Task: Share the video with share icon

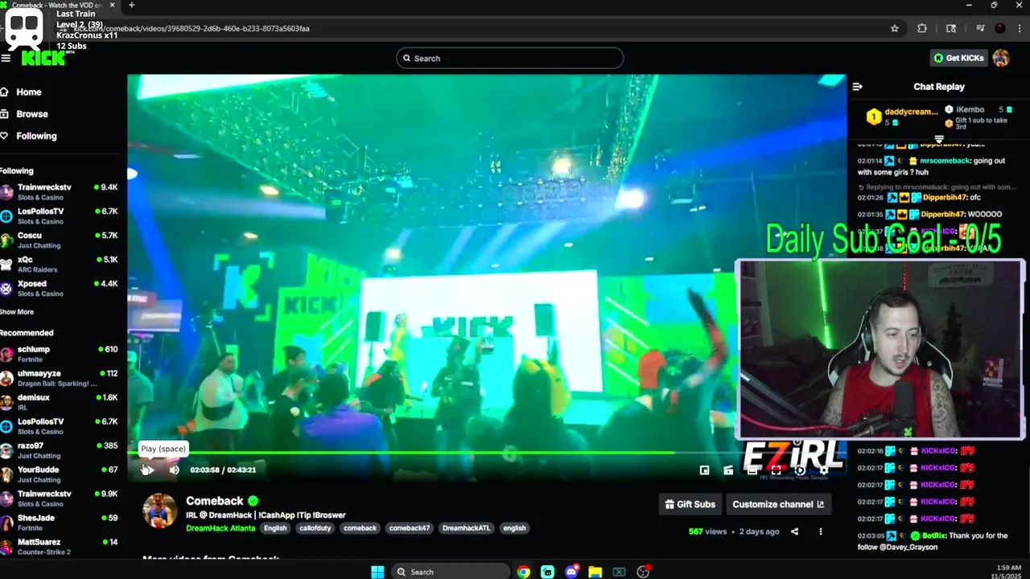Action: pos(794,532)
